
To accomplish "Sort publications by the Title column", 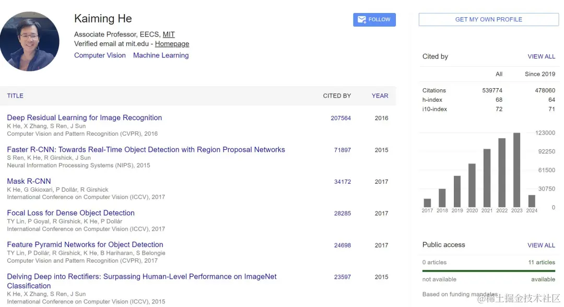I will [15, 96].
